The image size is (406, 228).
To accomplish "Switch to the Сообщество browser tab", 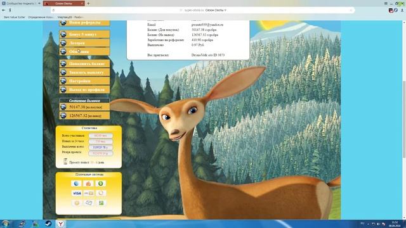I will pos(21,3).
